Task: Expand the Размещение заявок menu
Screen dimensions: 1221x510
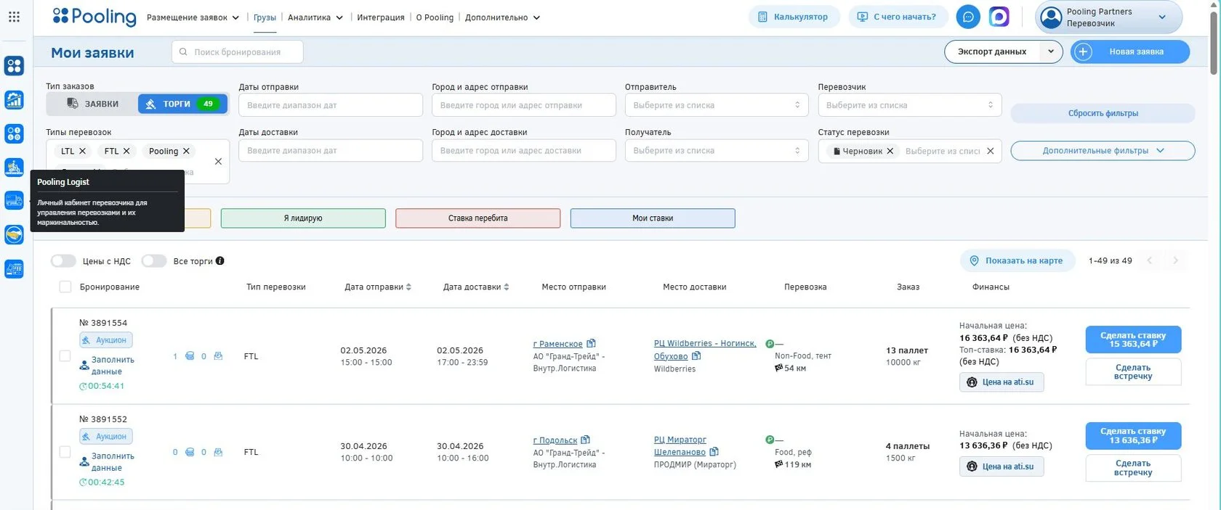Action: (193, 17)
